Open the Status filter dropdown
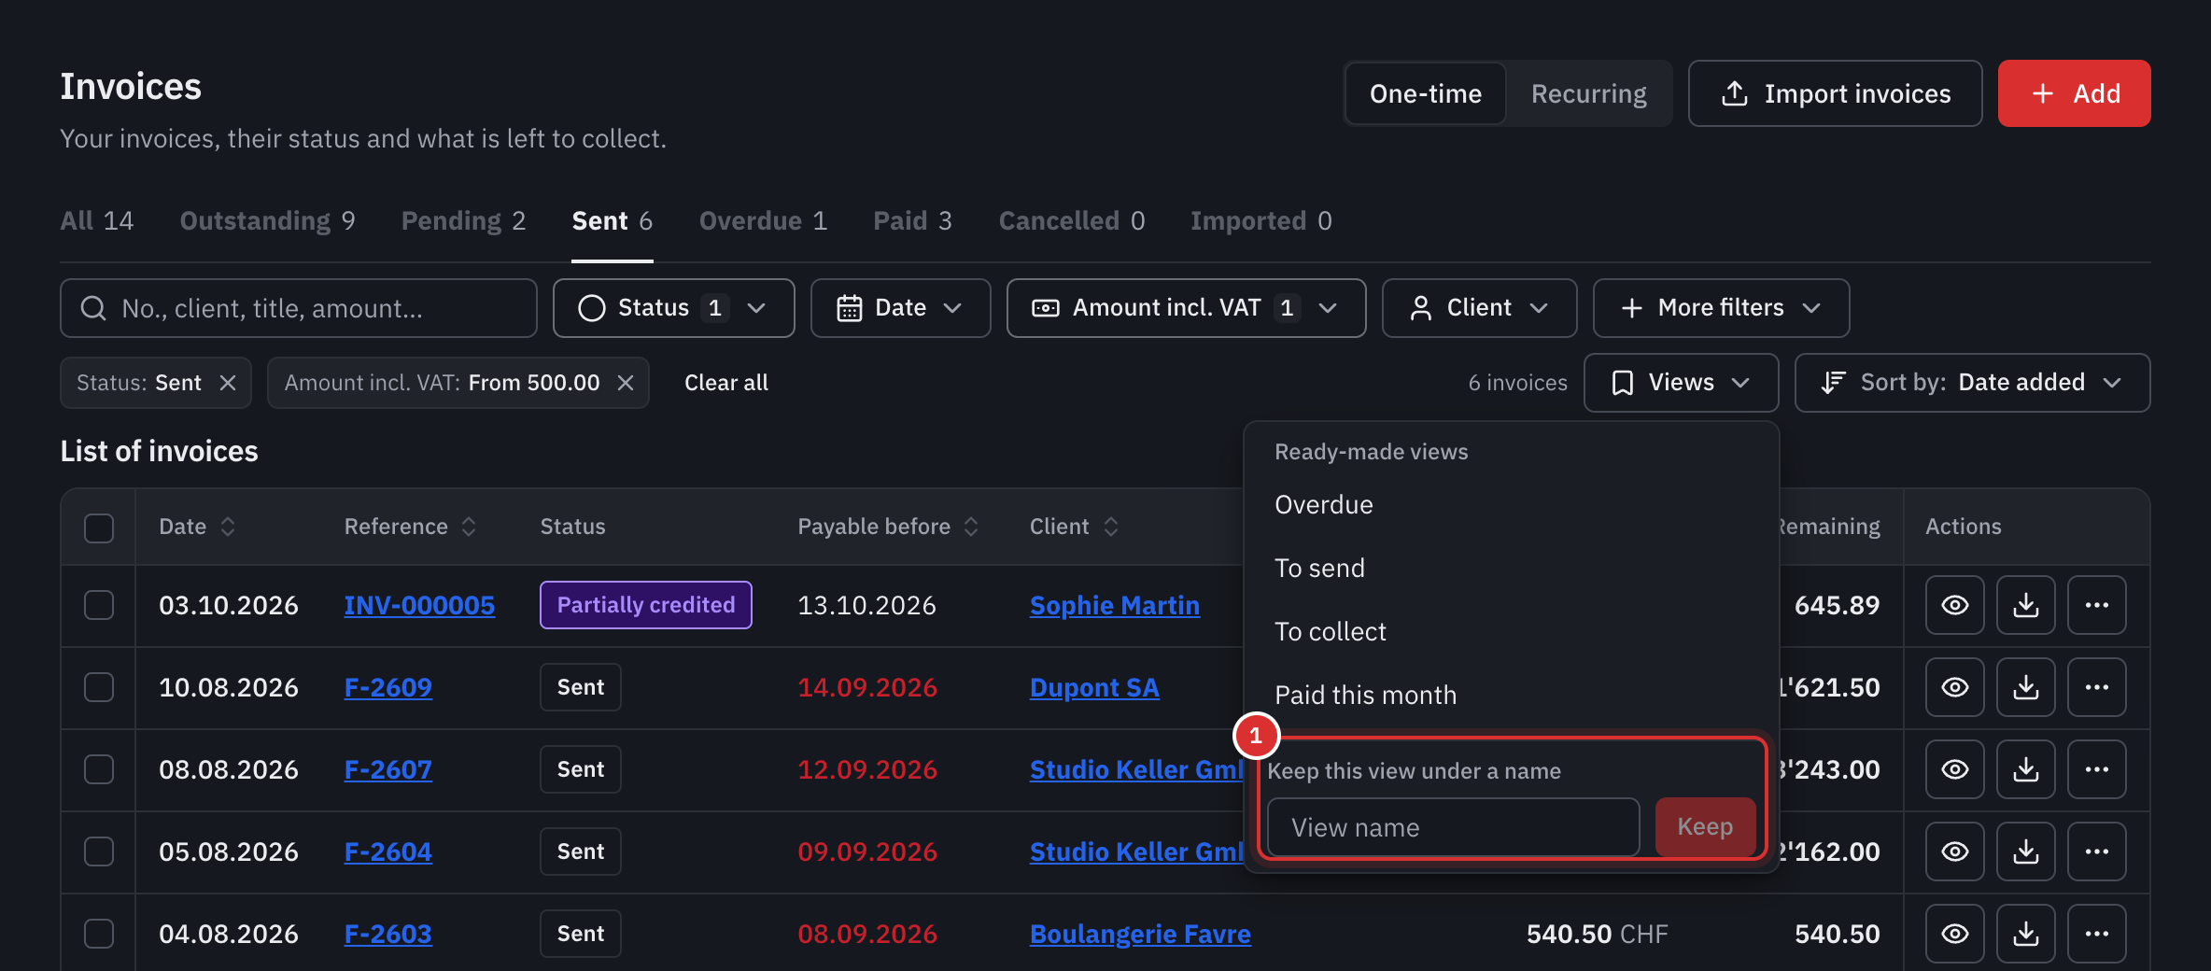The image size is (2211, 971). click(x=673, y=308)
